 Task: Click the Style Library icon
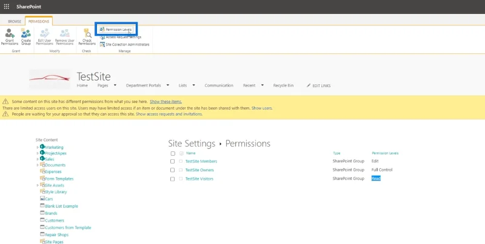click(x=42, y=191)
